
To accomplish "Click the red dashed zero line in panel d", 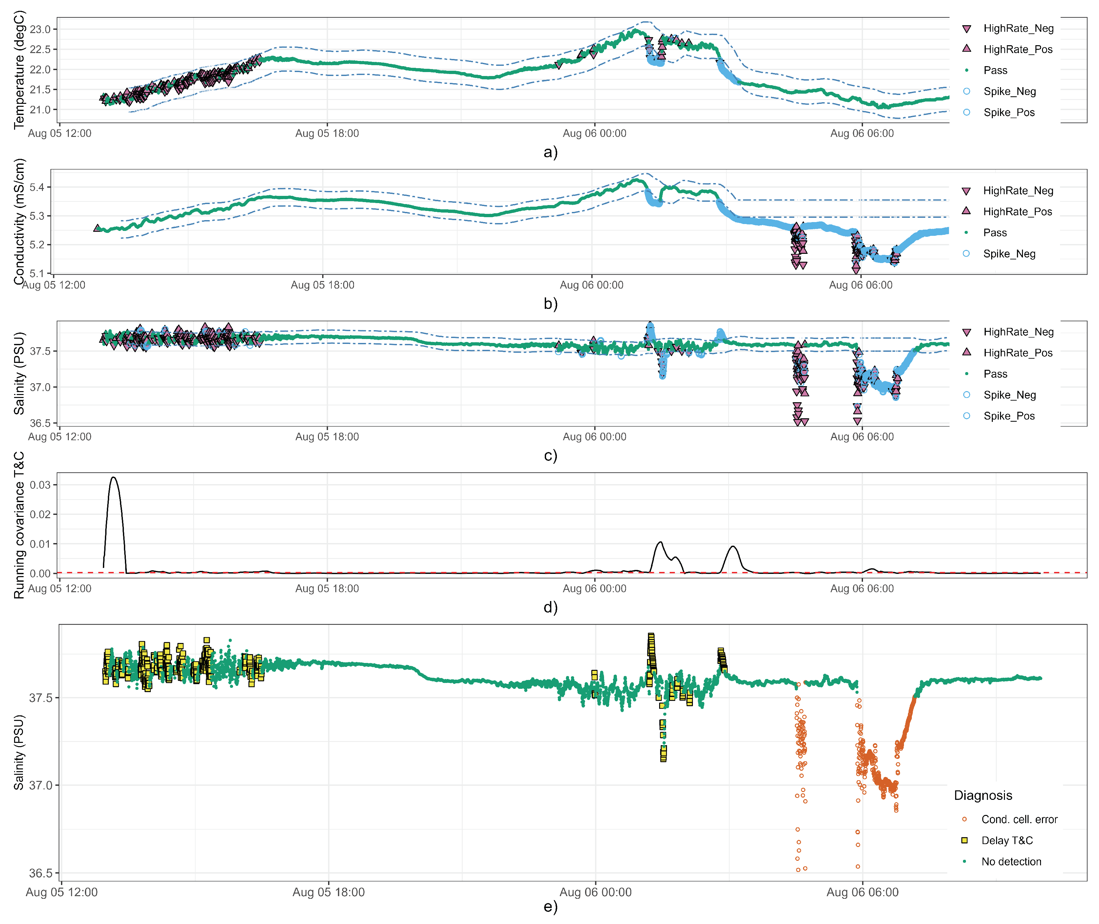I will (571, 573).
